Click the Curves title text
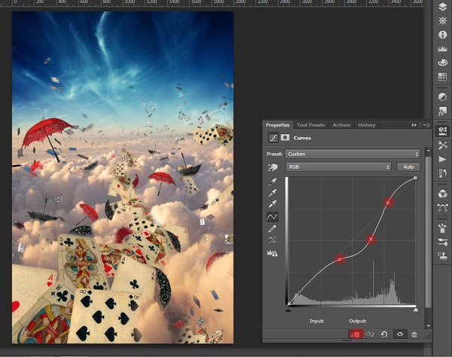This screenshot has width=452, height=357. pyautogui.click(x=302, y=138)
